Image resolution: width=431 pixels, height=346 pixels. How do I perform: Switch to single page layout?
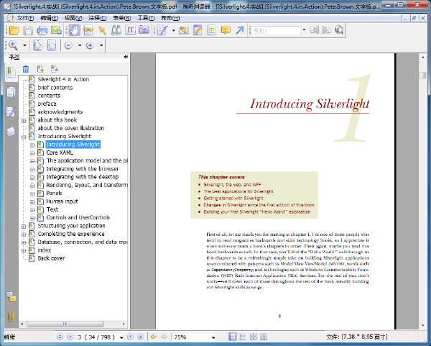point(233,337)
